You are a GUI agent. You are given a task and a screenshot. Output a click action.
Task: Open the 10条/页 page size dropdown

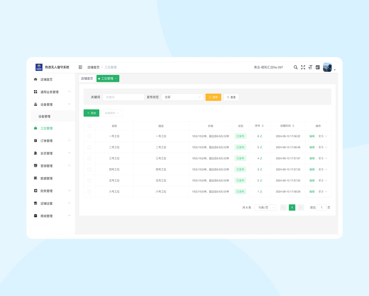tap(265, 207)
